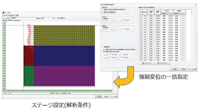
Task: Click the purple soil layer in mesh
Action: [64, 76]
